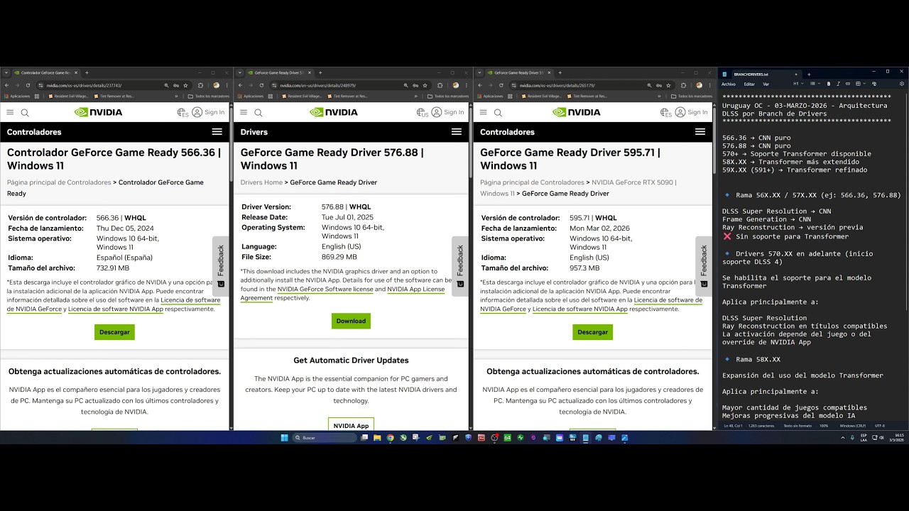Expand Controladores section menu in 595.71 window

[700, 132]
